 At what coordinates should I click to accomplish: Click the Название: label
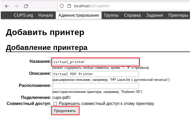point(40,61)
